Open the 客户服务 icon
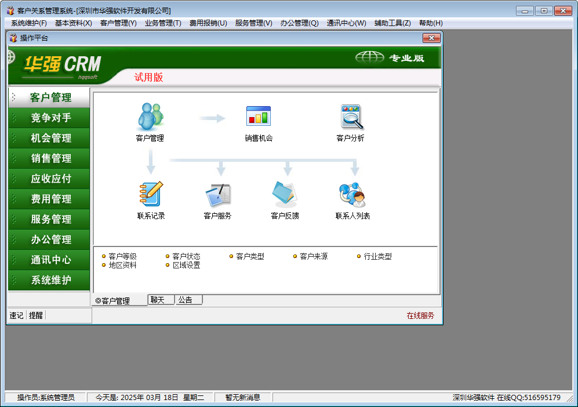Screen dimensions: 578x407 click(x=218, y=195)
